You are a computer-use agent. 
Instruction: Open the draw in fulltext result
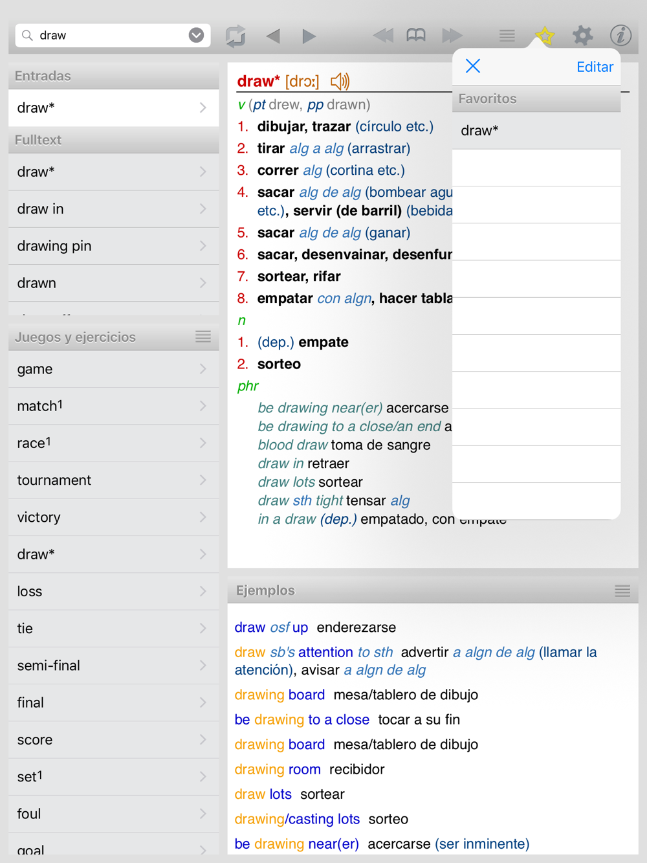pyautogui.click(x=114, y=208)
